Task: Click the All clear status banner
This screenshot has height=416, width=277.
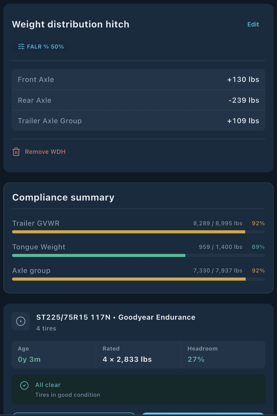Action: (138, 390)
